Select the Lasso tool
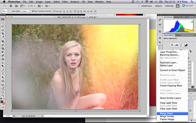Screen dimensions: 196x123 tap(3, 27)
